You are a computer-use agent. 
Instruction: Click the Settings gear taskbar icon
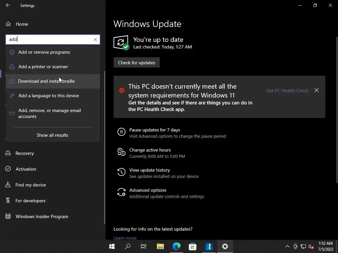225,246
